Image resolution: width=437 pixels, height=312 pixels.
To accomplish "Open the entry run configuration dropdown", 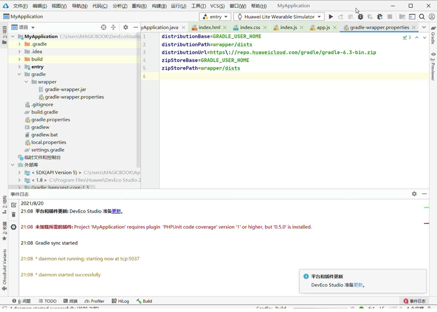I will click(x=215, y=17).
